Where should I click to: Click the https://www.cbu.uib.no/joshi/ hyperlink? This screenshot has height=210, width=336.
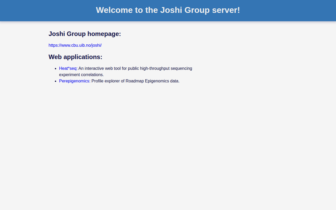(75, 45)
